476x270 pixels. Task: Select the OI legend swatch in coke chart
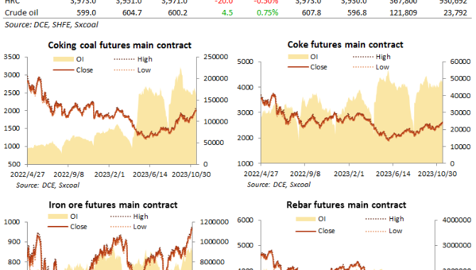click(x=298, y=57)
